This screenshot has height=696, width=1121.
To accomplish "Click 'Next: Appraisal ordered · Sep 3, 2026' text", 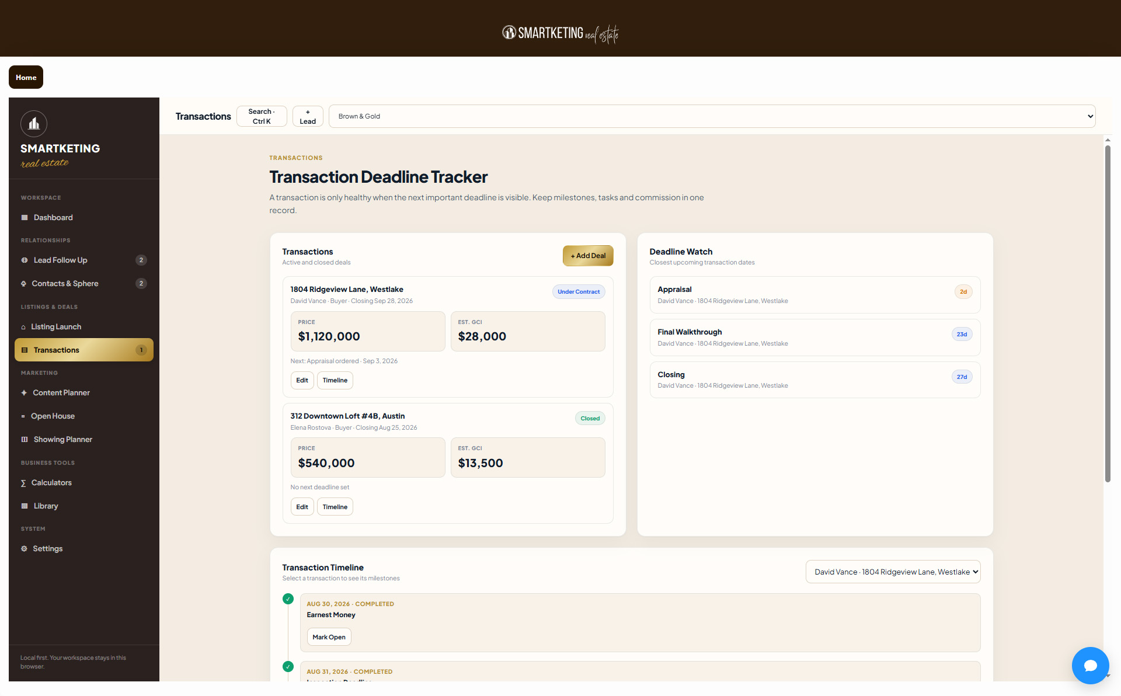I will [344, 361].
